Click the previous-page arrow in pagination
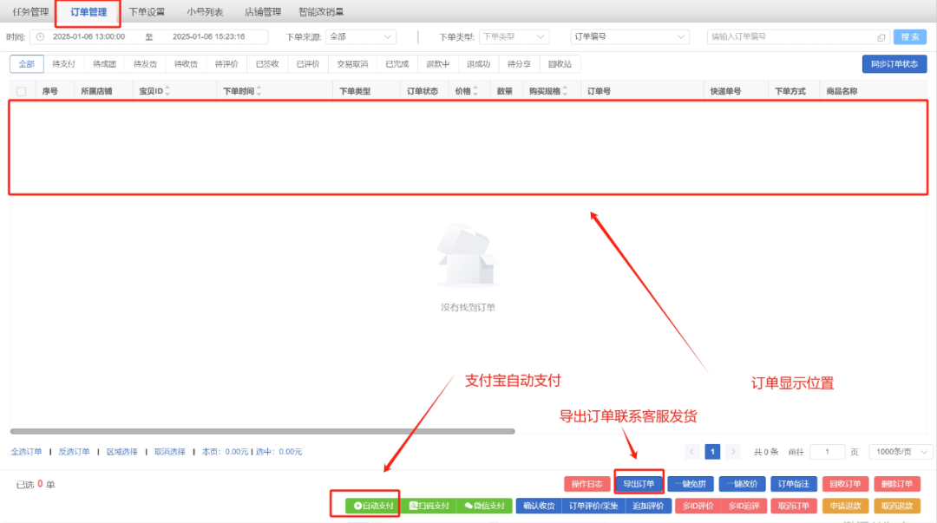Image resolution: width=937 pixels, height=523 pixels. coord(691,451)
